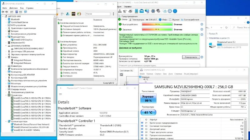Select SAMSUNG MZVLB256HBHQ-000L7 in device tree
This screenshot has height=140, width=250.
(x=29, y=49)
